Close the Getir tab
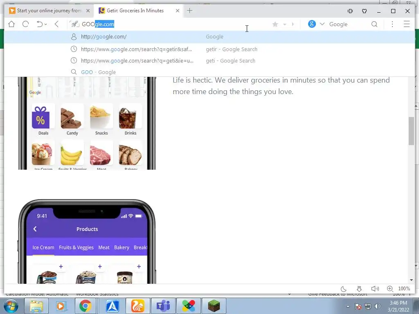The height and width of the screenshot is (314, 419). (178, 11)
